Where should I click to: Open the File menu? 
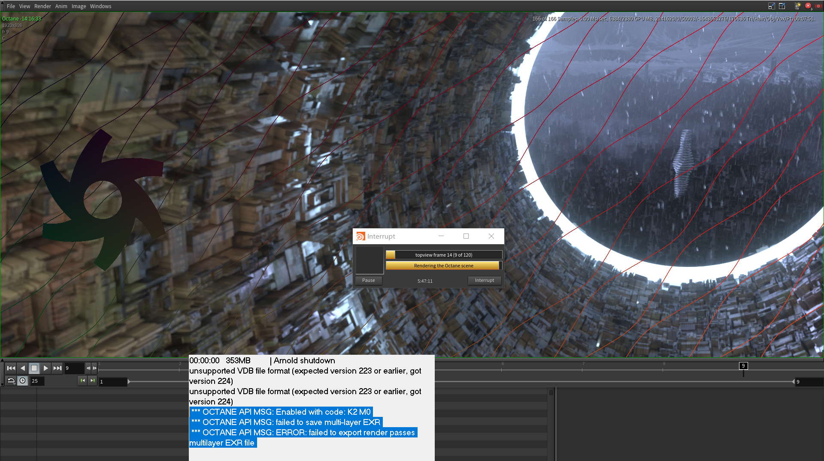[x=11, y=6]
